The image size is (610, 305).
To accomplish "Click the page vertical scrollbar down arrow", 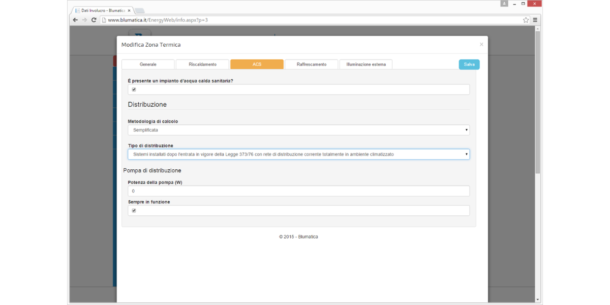I will (538, 300).
